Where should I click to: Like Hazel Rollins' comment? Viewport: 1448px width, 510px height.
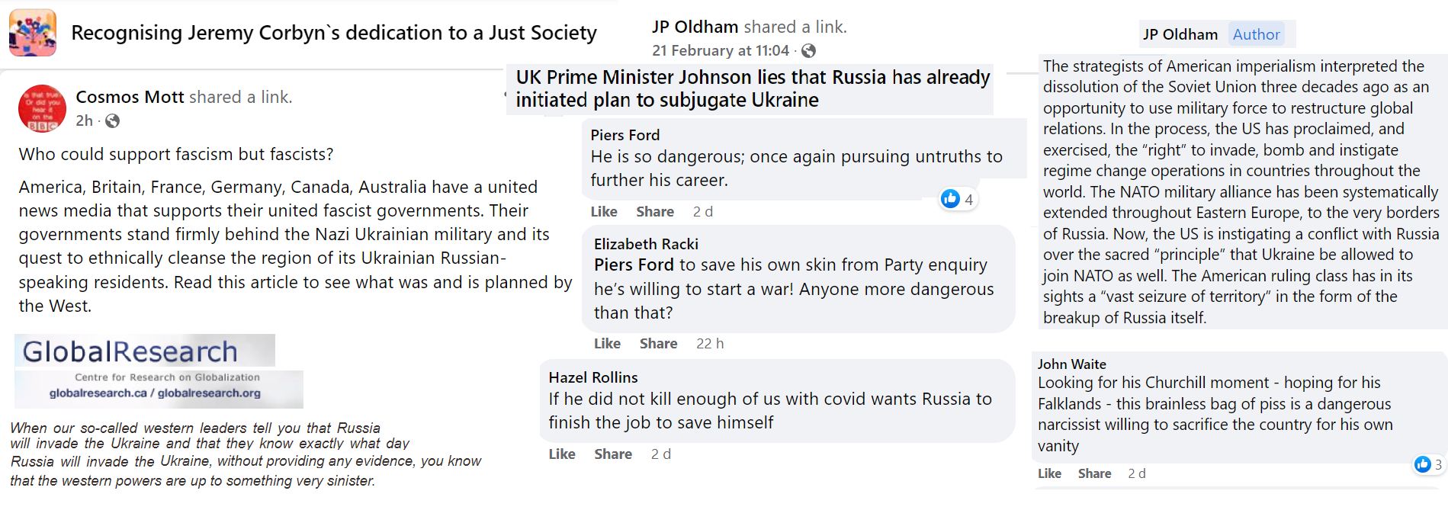(x=562, y=454)
